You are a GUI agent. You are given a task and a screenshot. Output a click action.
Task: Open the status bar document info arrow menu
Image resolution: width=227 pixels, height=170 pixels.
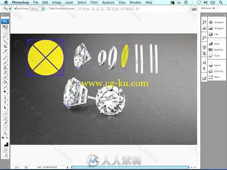pos(67,167)
